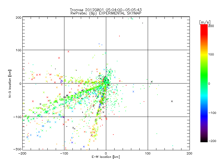Click the 'N-S location [km]' axis label
Viewport: 223px width, 167px height.
(10, 83)
